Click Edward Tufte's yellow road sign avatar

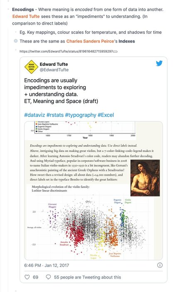pyautogui.click(x=31, y=67)
